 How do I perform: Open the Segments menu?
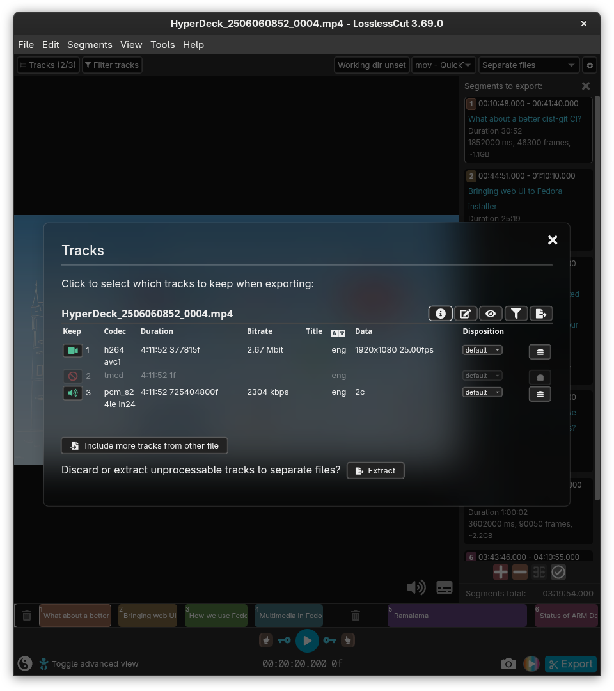(90, 45)
